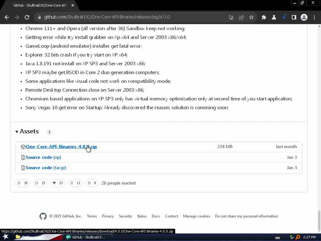This screenshot has height=241, width=321.
Task: Toggle the reaction with count 8
Action: coord(92,183)
